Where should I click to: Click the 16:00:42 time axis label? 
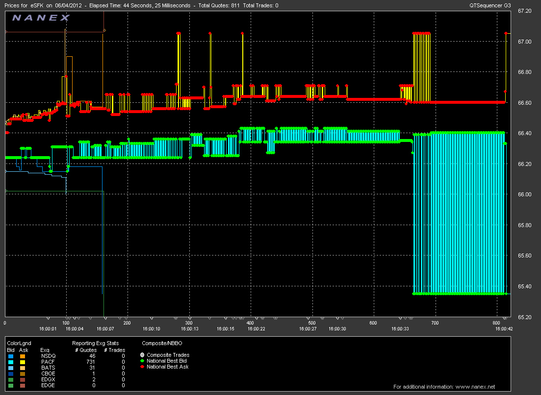504,329
